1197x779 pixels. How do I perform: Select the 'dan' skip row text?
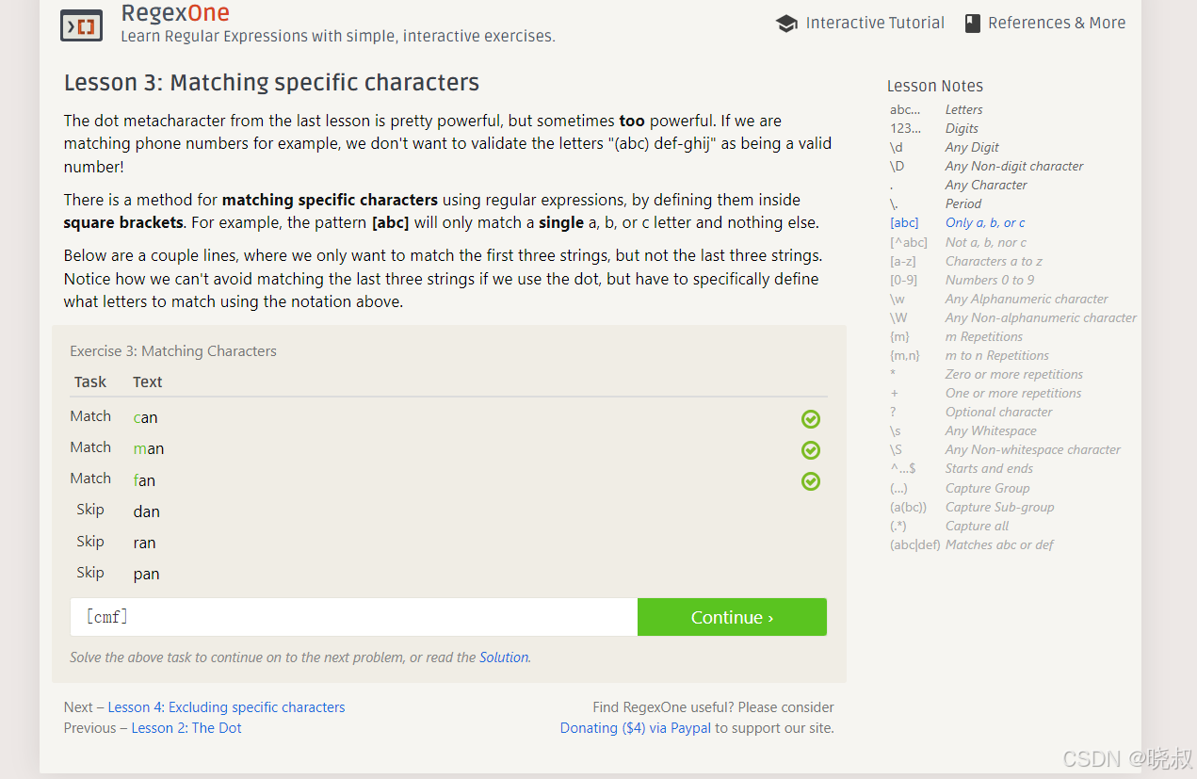(147, 511)
